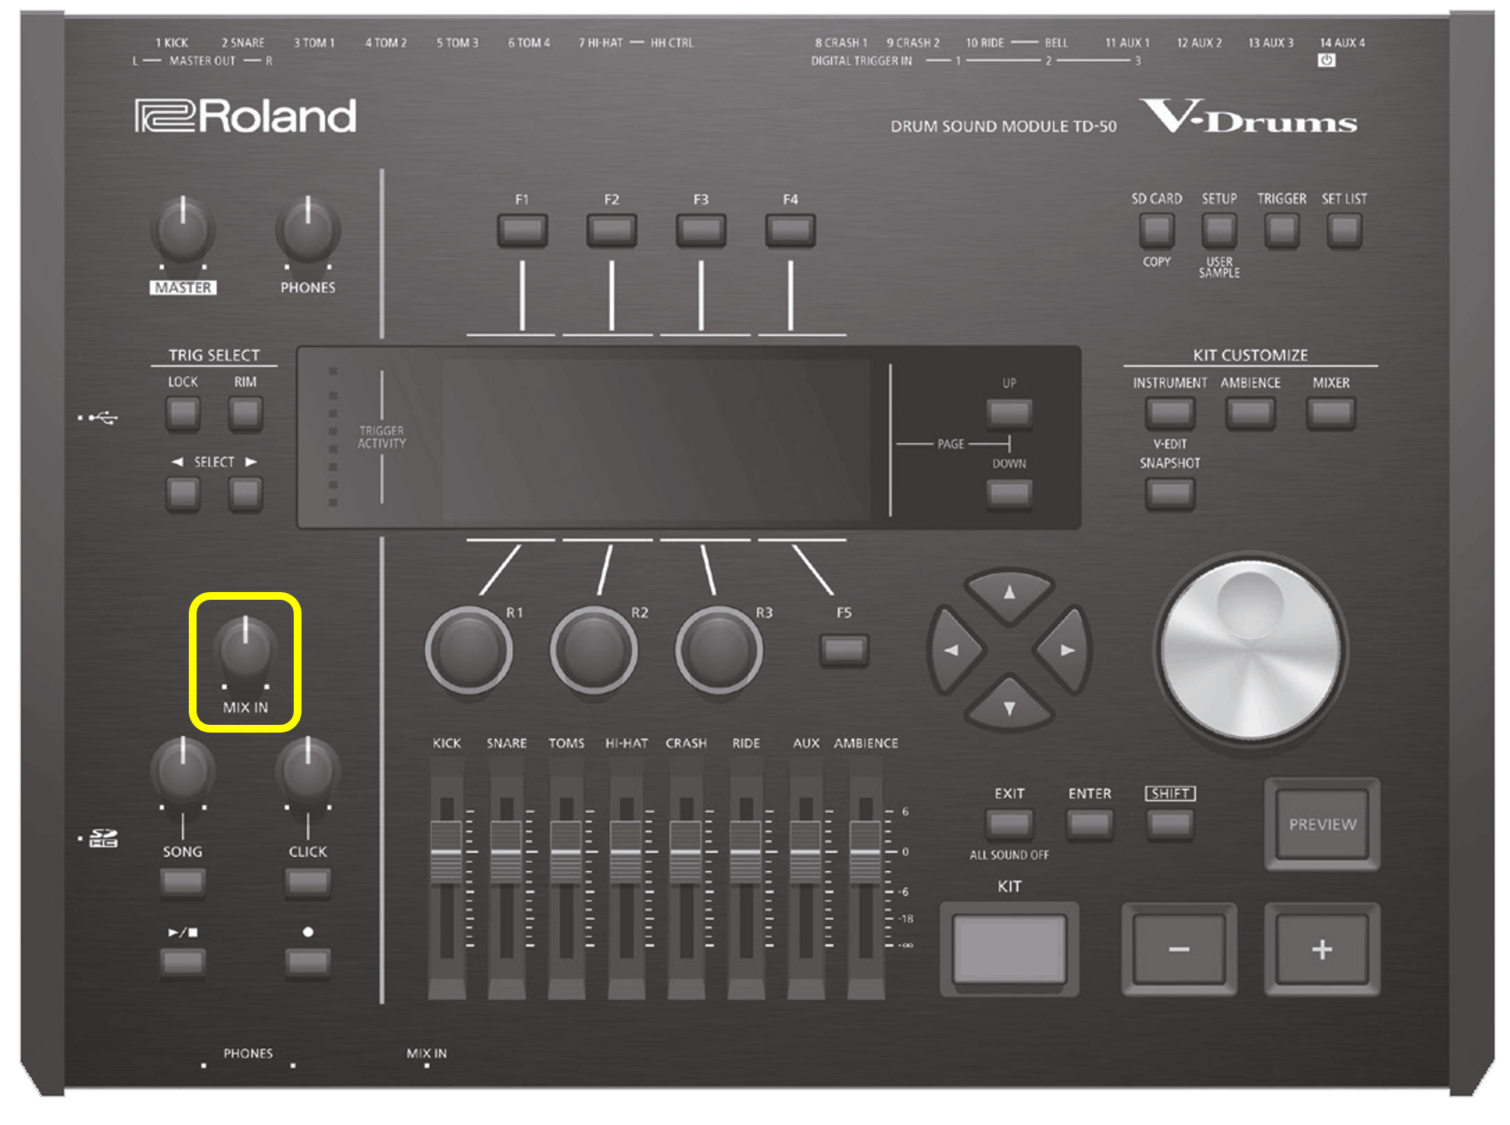
Task: Click the PAGE UP button
Action: 1010,413
